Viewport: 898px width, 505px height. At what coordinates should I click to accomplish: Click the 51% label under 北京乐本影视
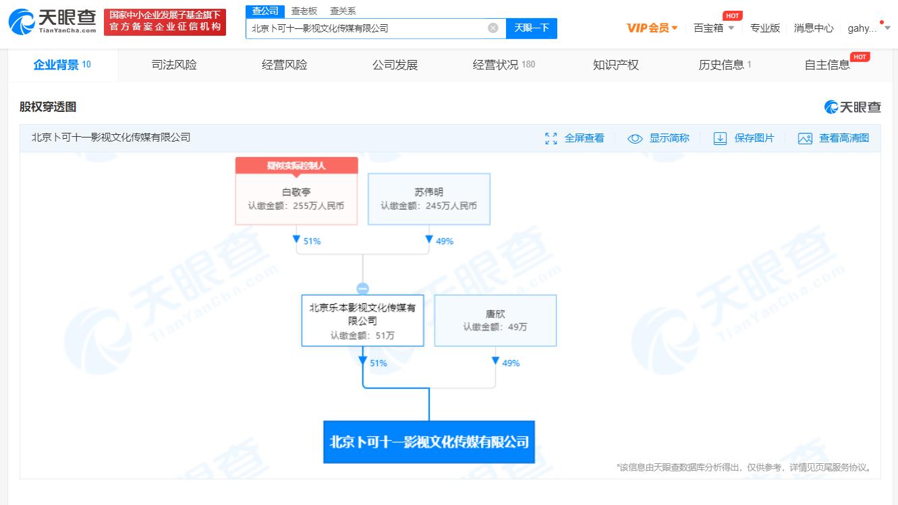point(378,363)
